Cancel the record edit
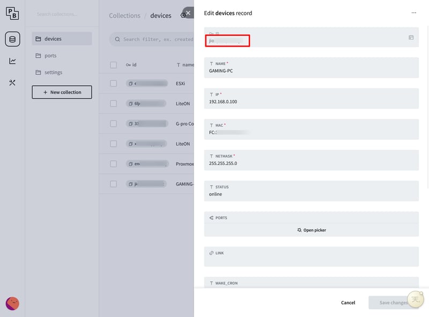Viewport: 429px width, 317px height. [x=348, y=303]
